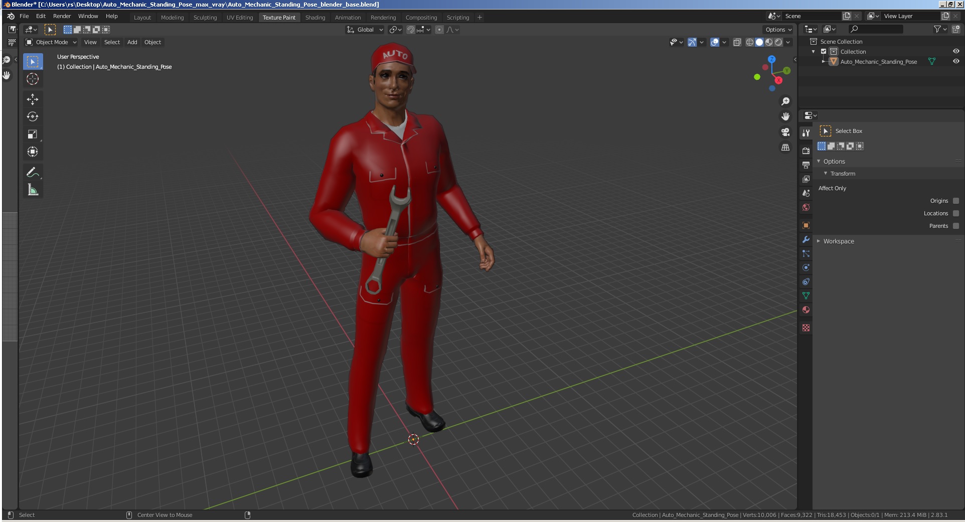Activate the Rotate tool in the viewport toolbar
Viewport: 965px width, 522px height.
33,116
